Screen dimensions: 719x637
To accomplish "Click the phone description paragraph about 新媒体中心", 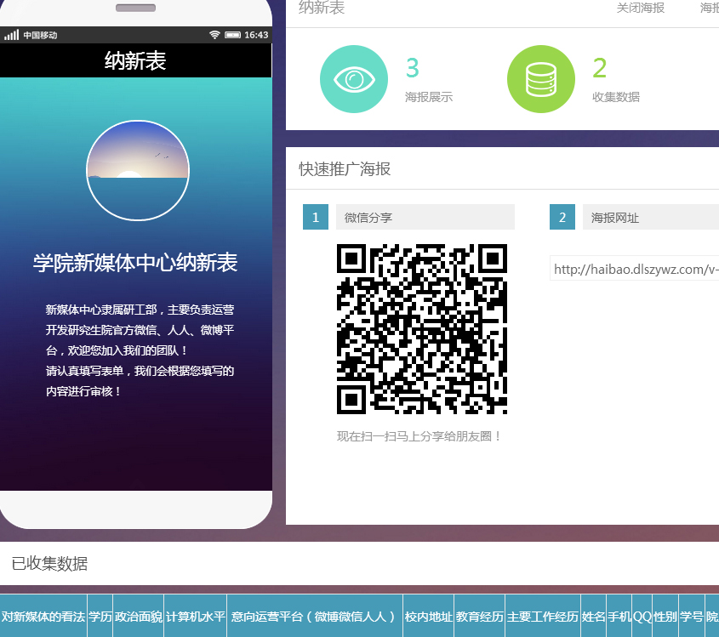I will [x=140, y=350].
